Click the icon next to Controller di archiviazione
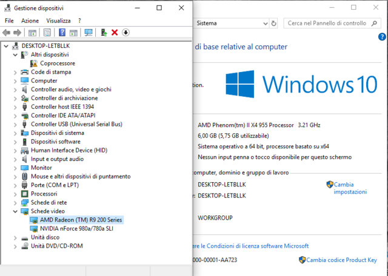This screenshot has height=276, width=388. coord(24,98)
